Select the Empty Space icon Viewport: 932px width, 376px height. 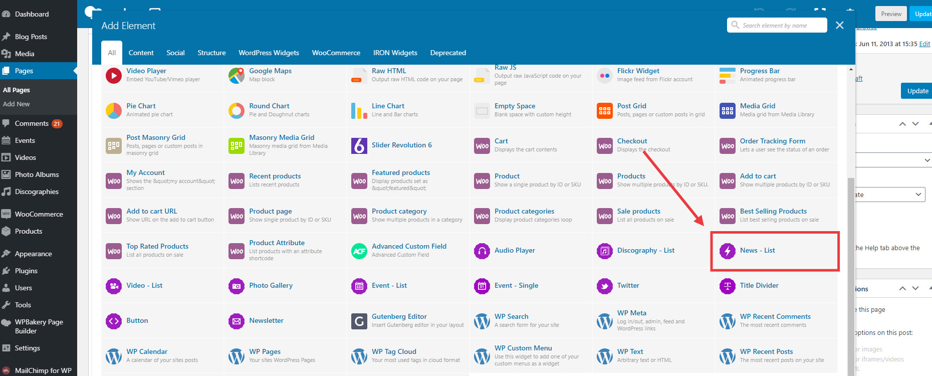pyautogui.click(x=482, y=111)
